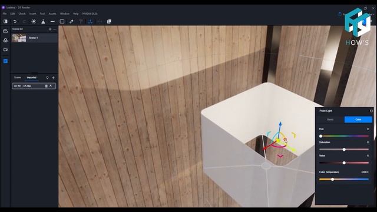377x212 pixels.
Task: Reset Point Light settings with the refresh icon
Action: point(371,111)
